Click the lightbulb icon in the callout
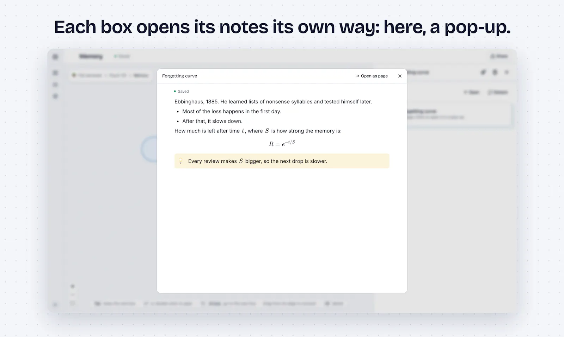 [x=181, y=161]
